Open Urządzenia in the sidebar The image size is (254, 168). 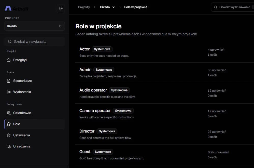[x=35, y=146]
